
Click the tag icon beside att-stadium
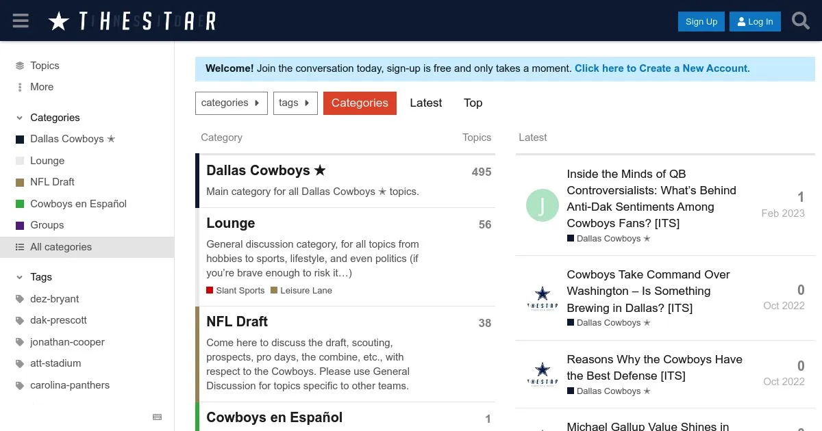20,363
